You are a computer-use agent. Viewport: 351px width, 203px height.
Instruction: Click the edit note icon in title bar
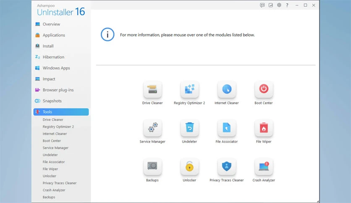tap(271, 5)
